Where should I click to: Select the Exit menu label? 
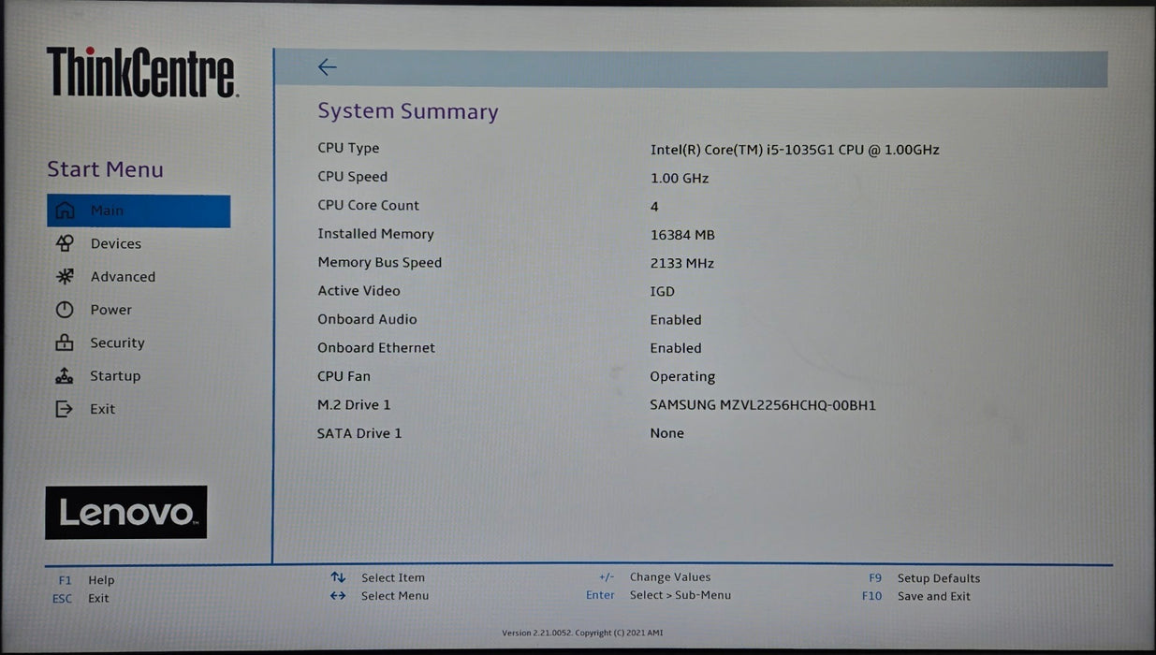[x=102, y=409]
